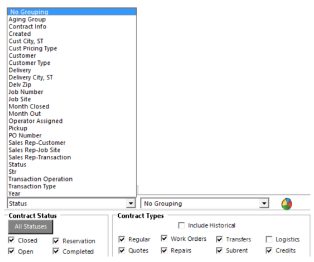The image size is (314, 262).
Task: Toggle the Regular contract type checkbox
Action: coord(122,239)
